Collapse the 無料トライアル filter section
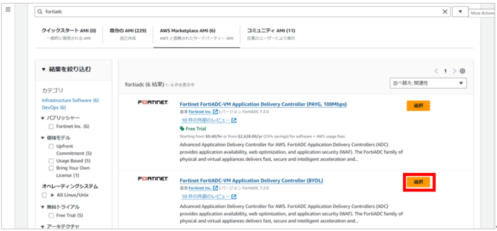Screen dimensions: 497x231 [x=43, y=207]
